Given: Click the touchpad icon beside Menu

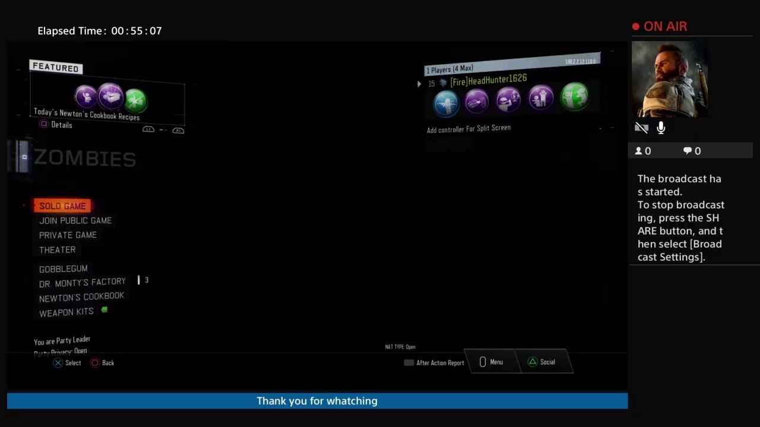Looking at the screenshot, I should click(483, 362).
